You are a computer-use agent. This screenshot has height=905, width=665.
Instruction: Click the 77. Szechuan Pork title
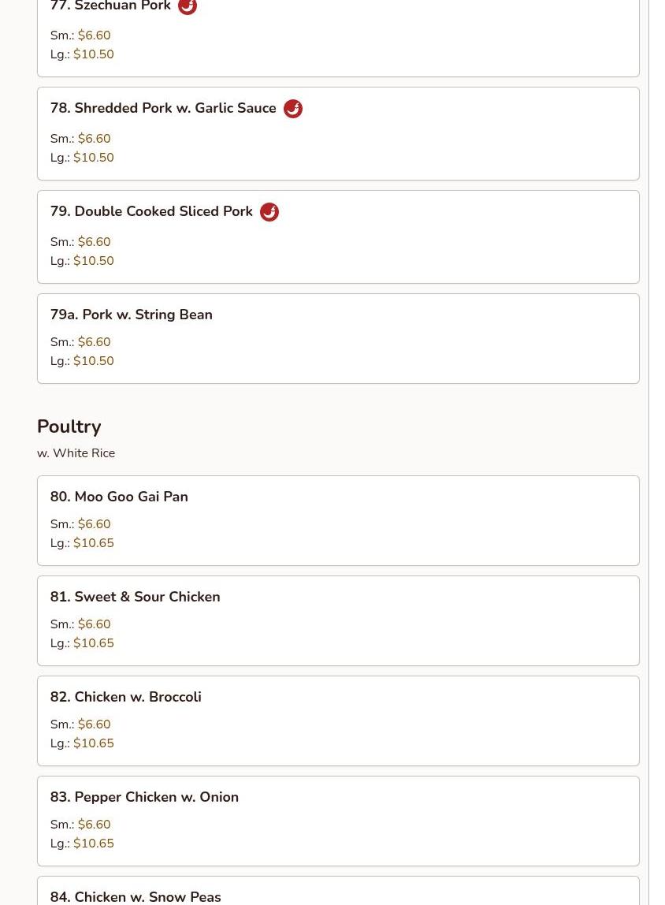click(x=110, y=6)
